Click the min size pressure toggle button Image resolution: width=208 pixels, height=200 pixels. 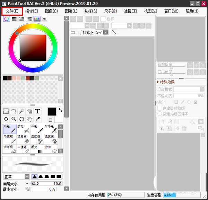(x=27, y=189)
